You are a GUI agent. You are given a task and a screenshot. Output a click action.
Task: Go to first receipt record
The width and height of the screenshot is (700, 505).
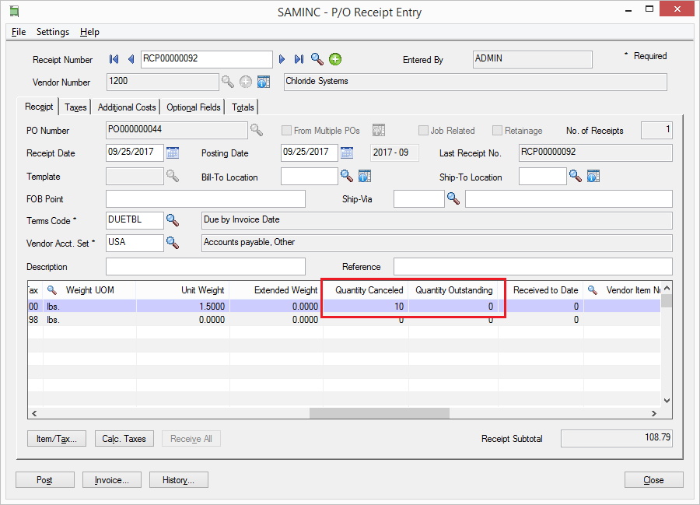[x=114, y=59]
